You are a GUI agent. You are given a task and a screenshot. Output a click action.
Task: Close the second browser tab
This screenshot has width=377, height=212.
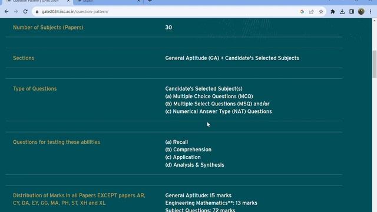139,1
